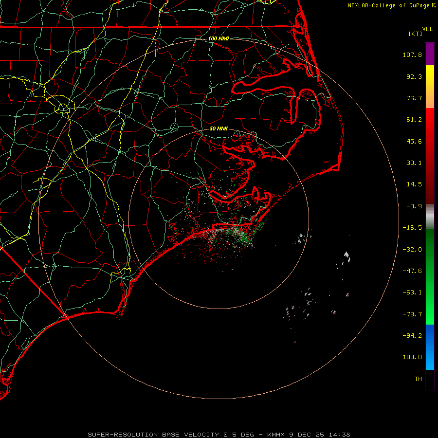Click the 45.6 velocity scale value
Image resolution: width=438 pixels, height=438 pixels.
[414, 141]
